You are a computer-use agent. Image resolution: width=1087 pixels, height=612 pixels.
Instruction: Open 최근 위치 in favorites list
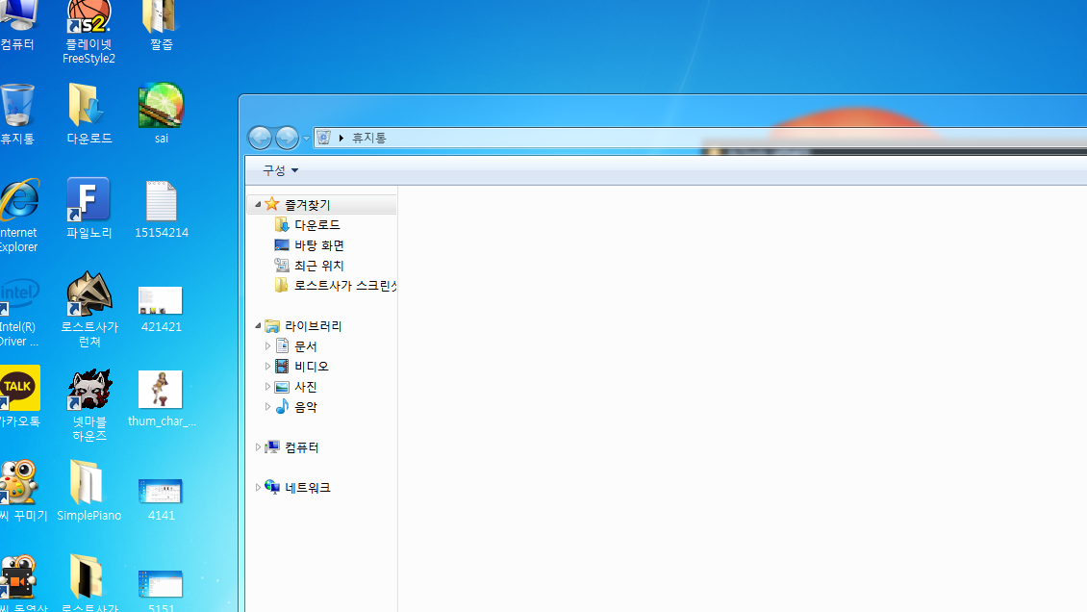click(x=319, y=265)
